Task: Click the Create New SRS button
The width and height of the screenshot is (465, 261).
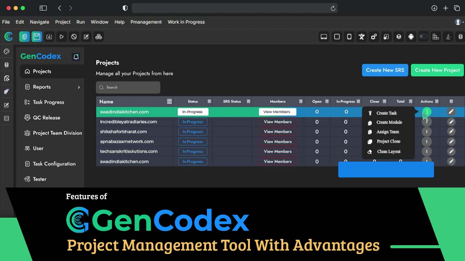Action: coord(385,70)
